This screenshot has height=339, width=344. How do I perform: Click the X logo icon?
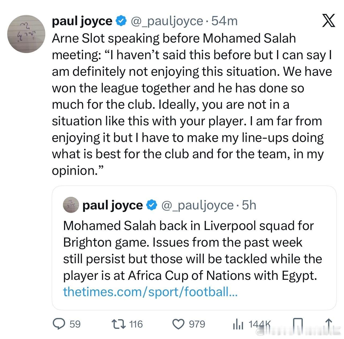pos(328,20)
